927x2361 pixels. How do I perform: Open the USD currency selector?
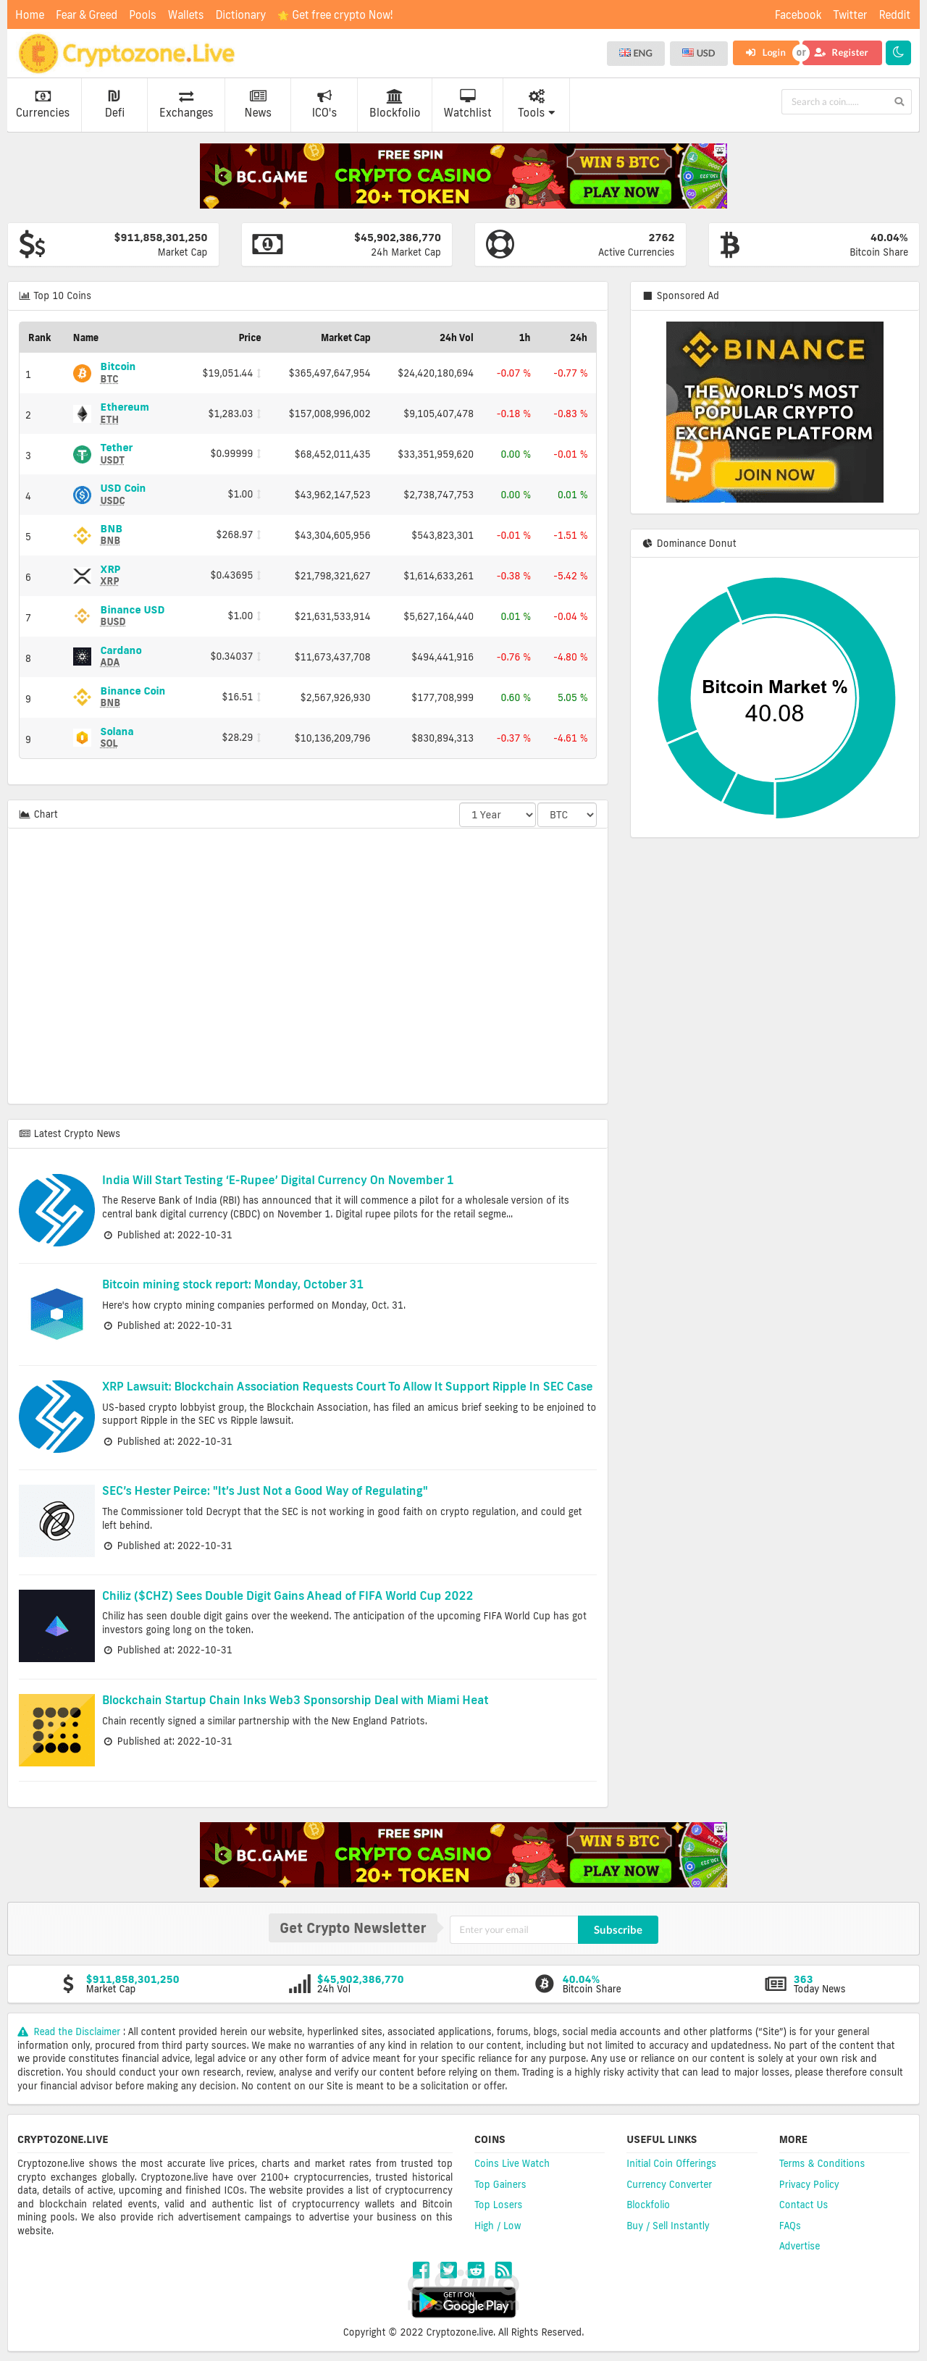(699, 53)
